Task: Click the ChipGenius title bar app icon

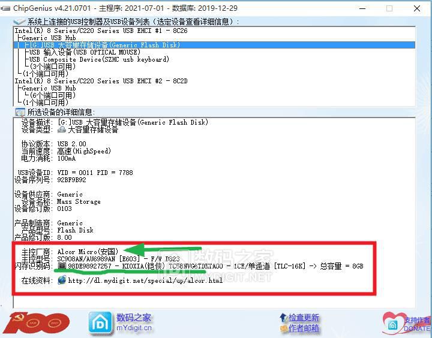Action: [x=6, y=8]
